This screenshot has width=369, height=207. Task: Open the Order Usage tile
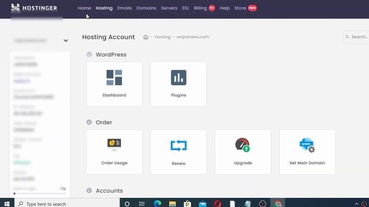point(114,152)
